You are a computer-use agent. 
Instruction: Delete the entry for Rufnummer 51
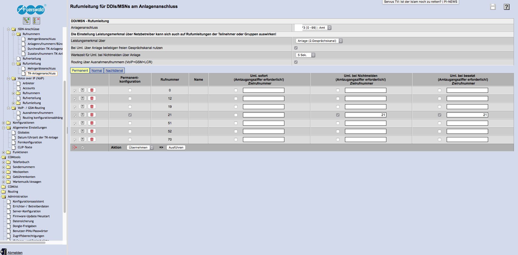point(92,123)
